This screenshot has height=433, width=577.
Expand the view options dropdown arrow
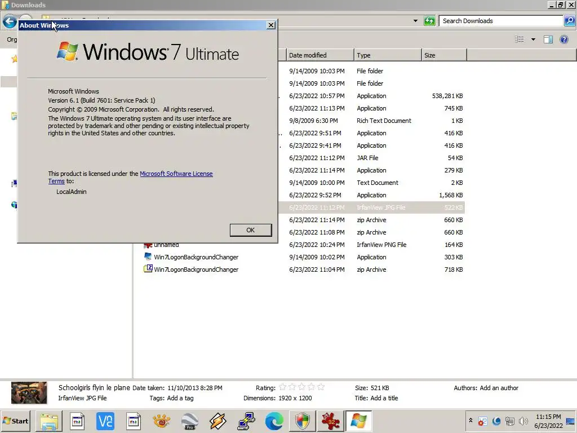coord(533,39)
